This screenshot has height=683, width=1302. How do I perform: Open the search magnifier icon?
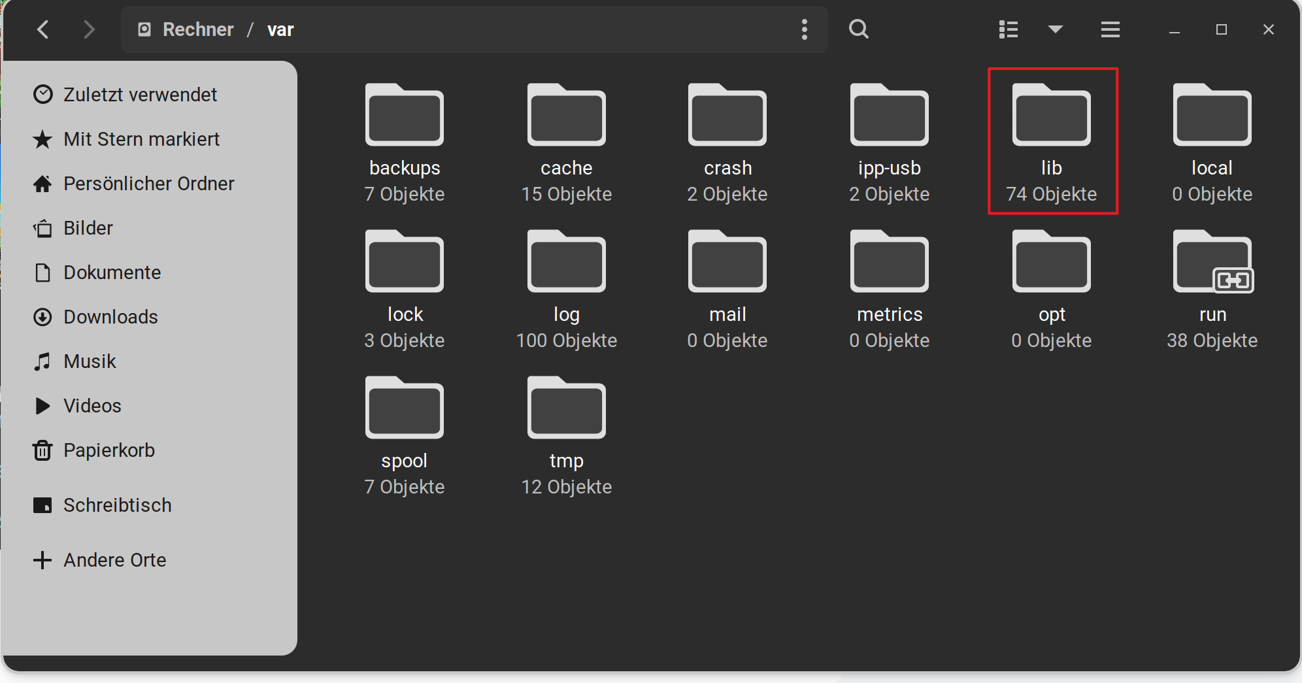coord(858,29)
